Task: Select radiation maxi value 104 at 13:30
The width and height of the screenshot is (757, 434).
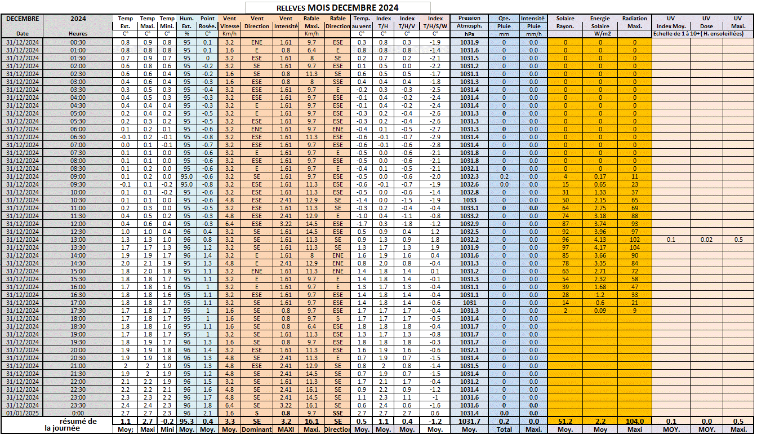Action: [635, 247]
